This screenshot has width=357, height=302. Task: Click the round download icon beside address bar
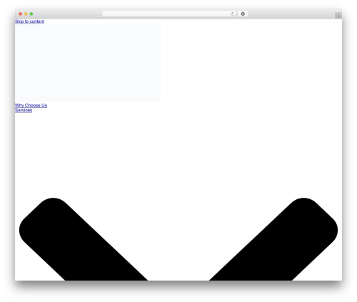click(243, 14)
